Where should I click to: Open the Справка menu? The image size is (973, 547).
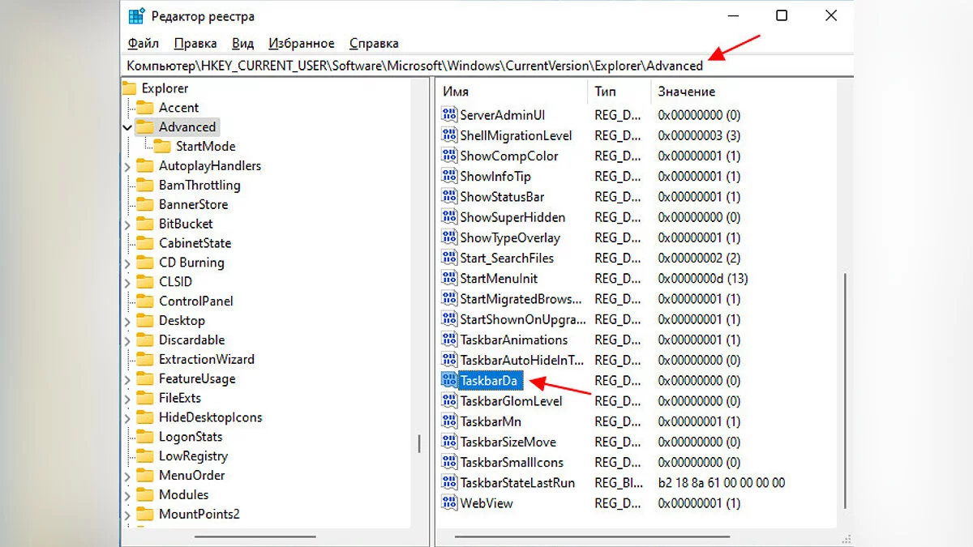coord(374,43)
